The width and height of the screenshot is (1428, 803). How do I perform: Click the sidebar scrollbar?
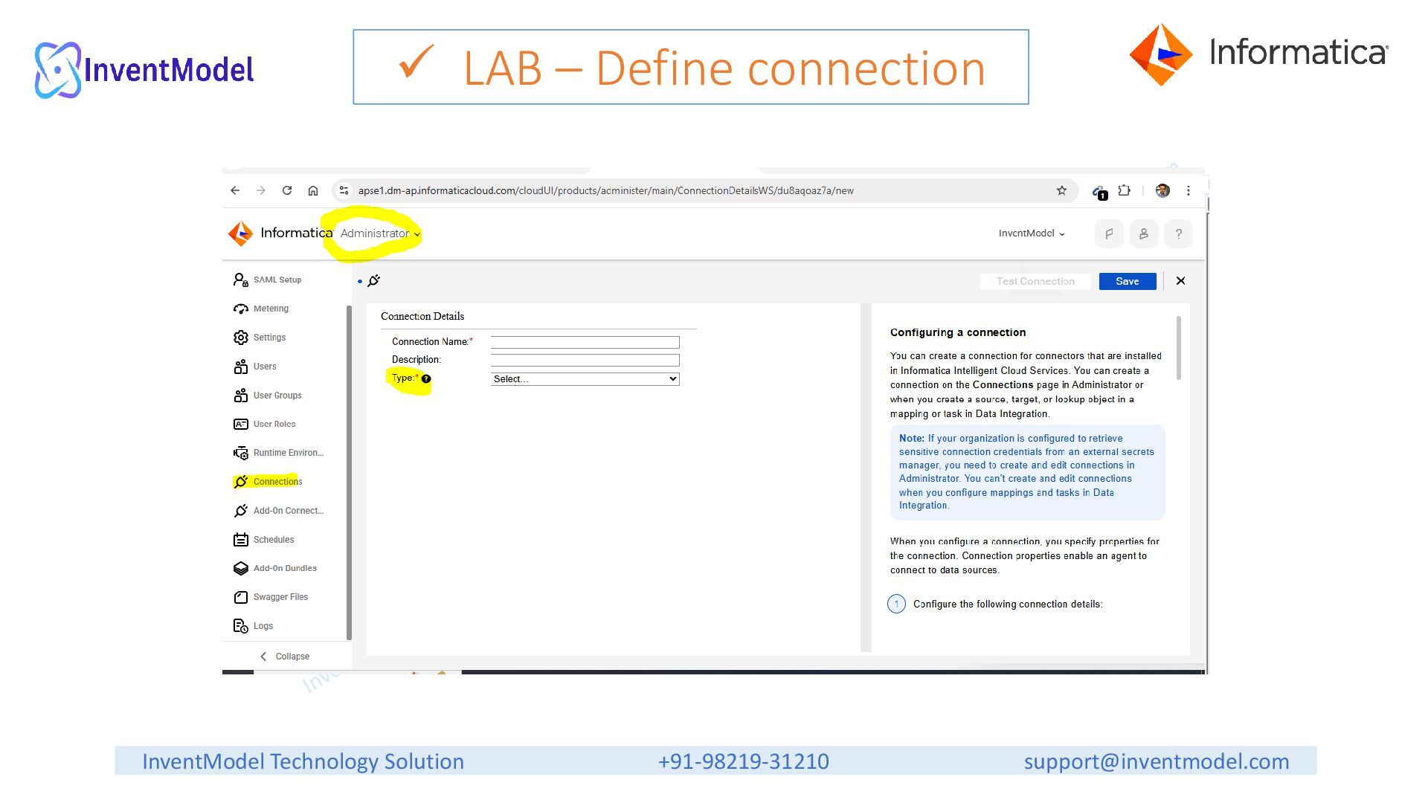point(349,472)
